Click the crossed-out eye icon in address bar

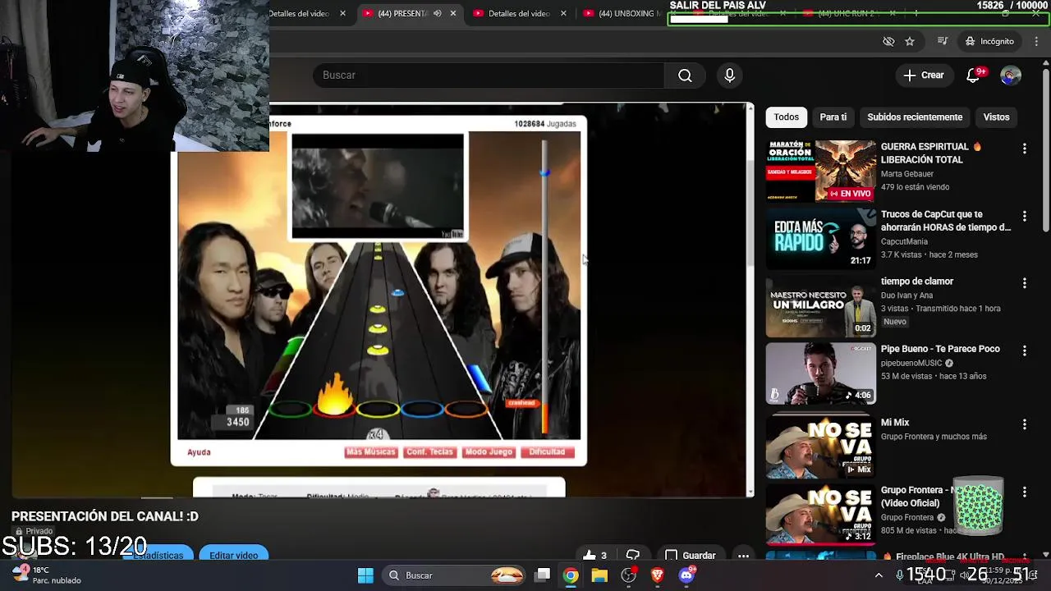[x=888, y=41]
